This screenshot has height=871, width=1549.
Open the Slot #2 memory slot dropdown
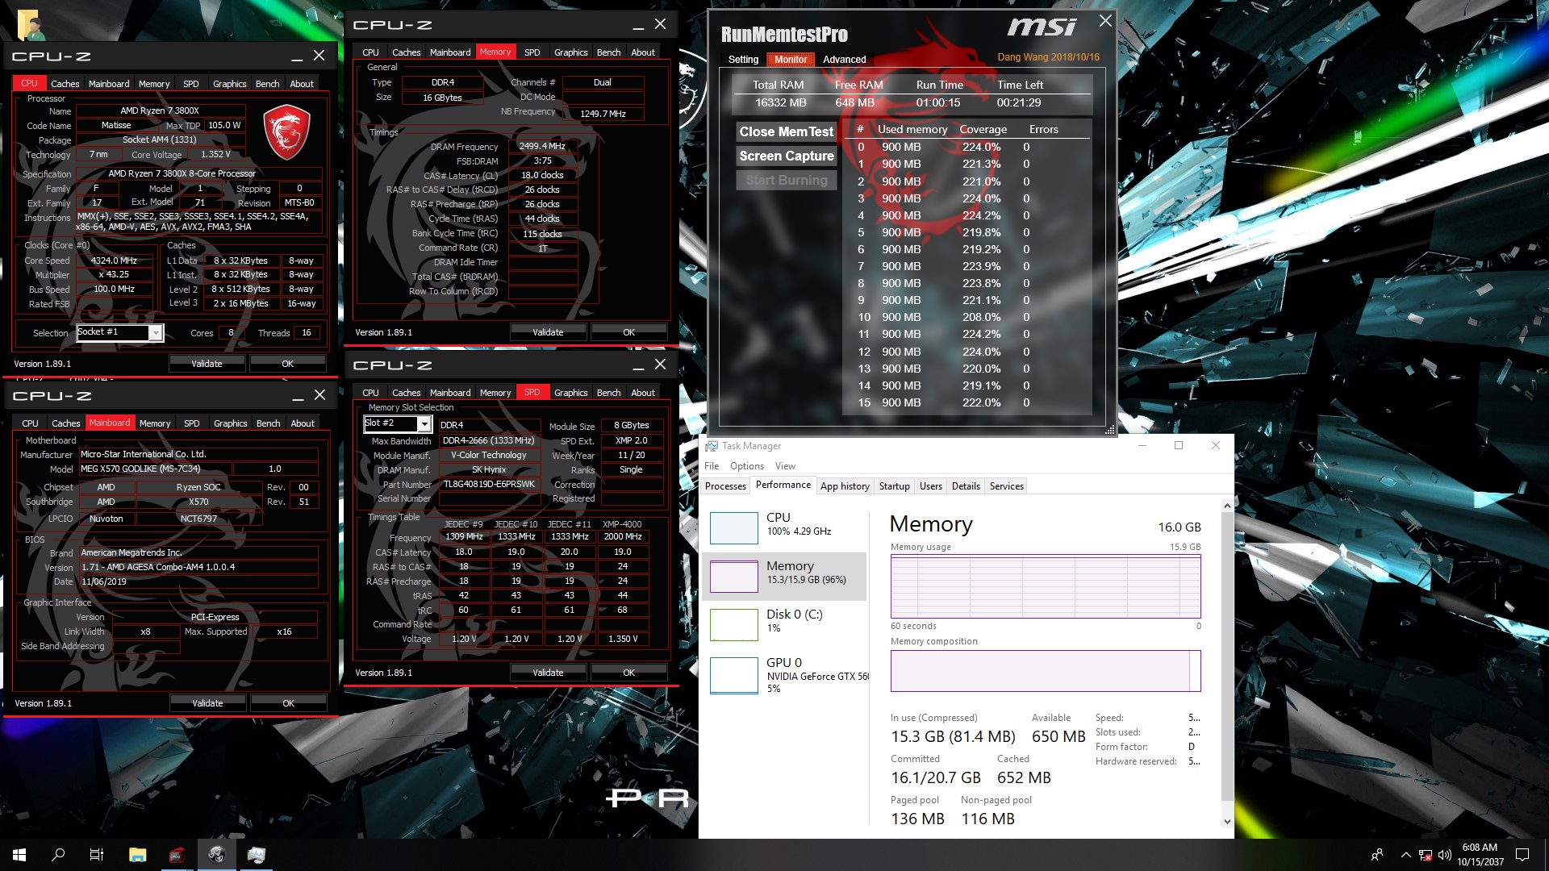click(424, 424)
